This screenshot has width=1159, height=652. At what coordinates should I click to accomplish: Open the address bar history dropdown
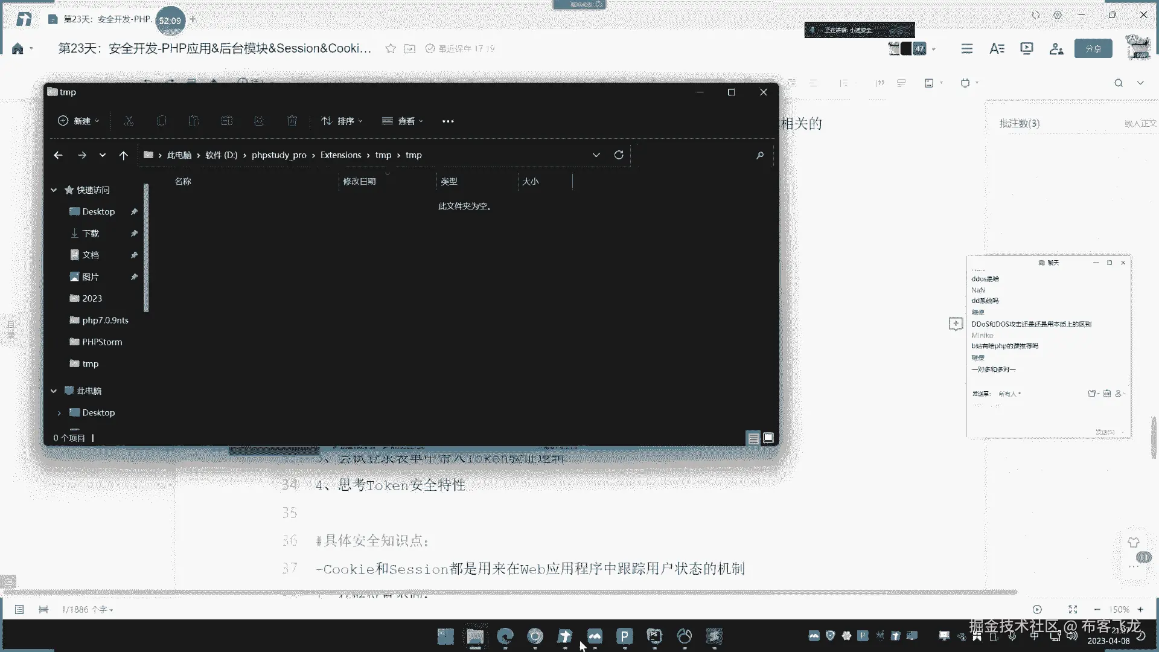point(596,155)
